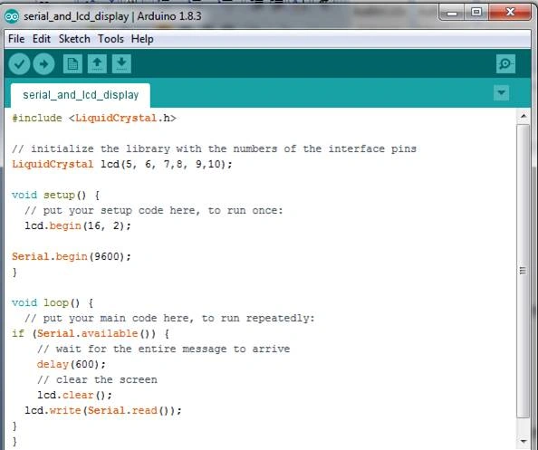
Task: Click the 'LiquidCrystal lcd(5, 6, 7,8, 9,10);' line
Action: pyautogui.click(x=122, y=164)
